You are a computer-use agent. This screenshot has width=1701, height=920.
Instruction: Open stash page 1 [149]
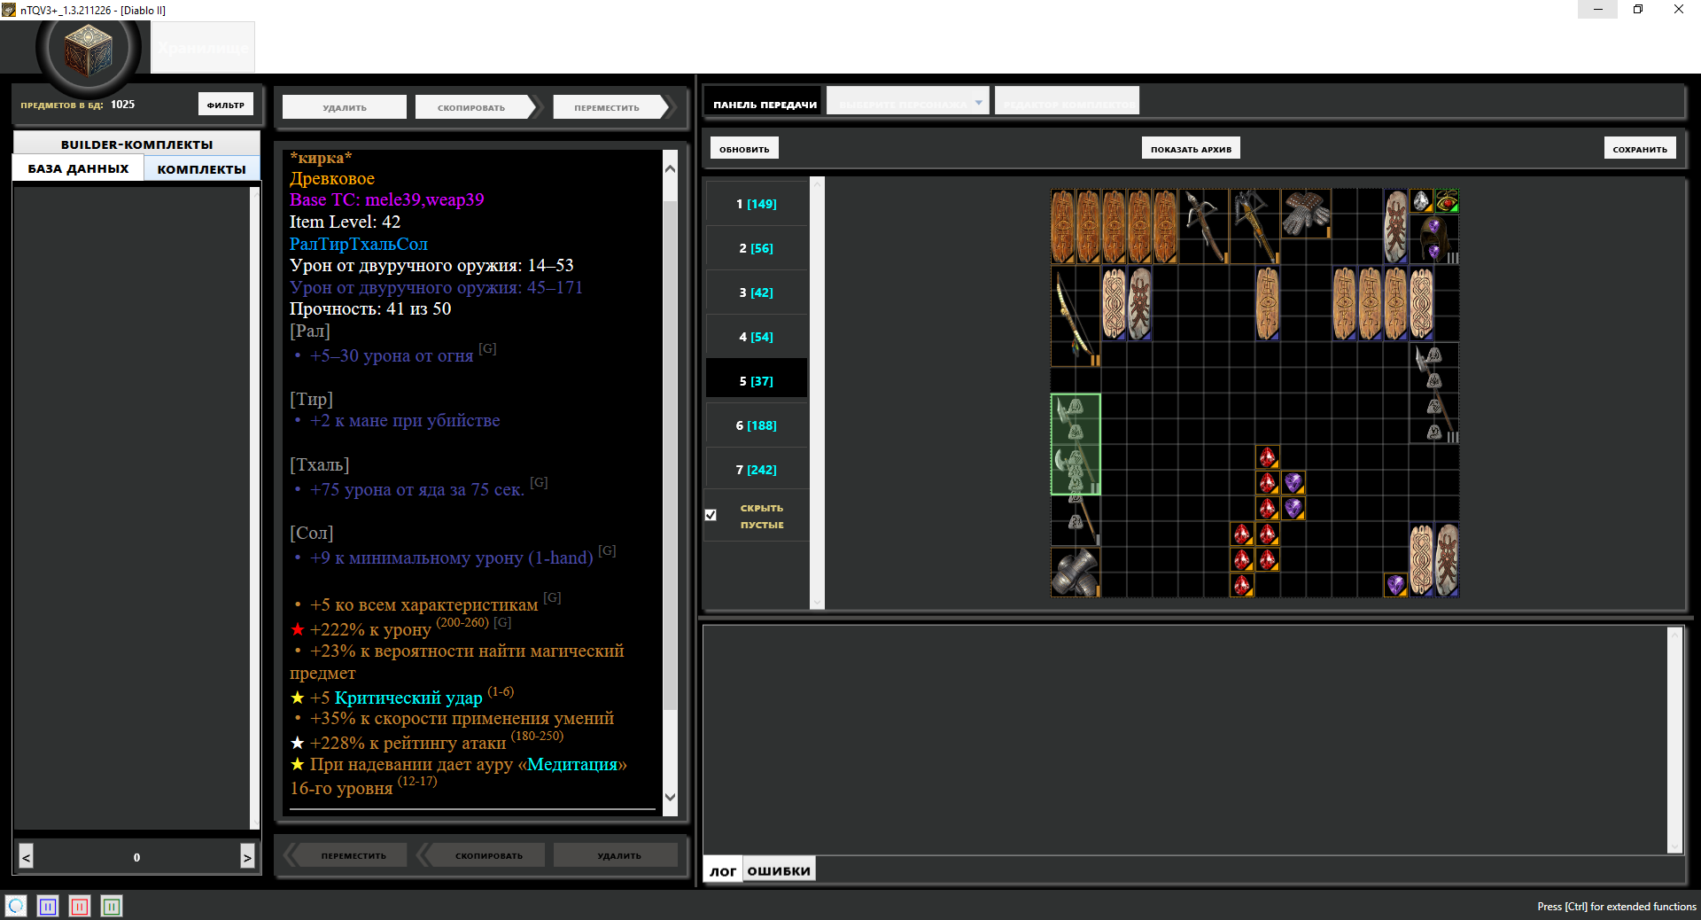tap(757, 204)
